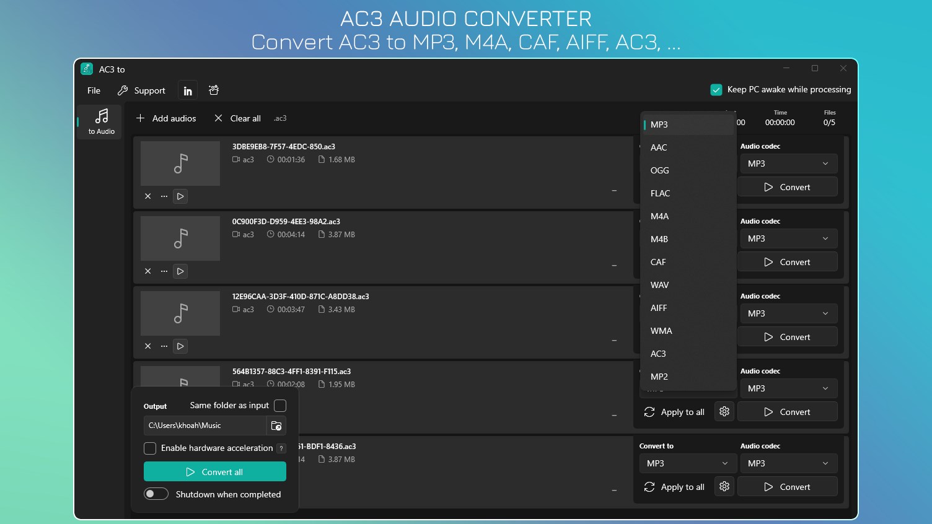932x524 pixels.
Task: Enable Same folder as input
Action: point(280,406)
